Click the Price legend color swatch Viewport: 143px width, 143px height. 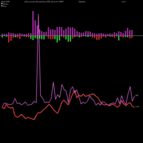(2, 6)
